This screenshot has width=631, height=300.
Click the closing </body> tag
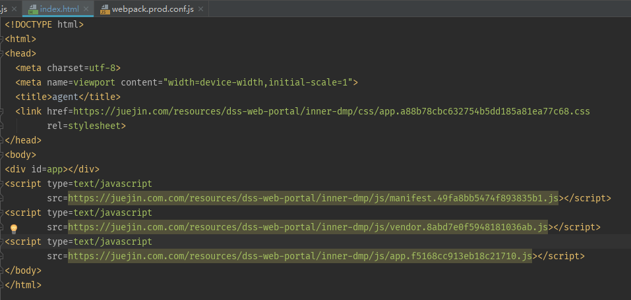click(23, 270)
